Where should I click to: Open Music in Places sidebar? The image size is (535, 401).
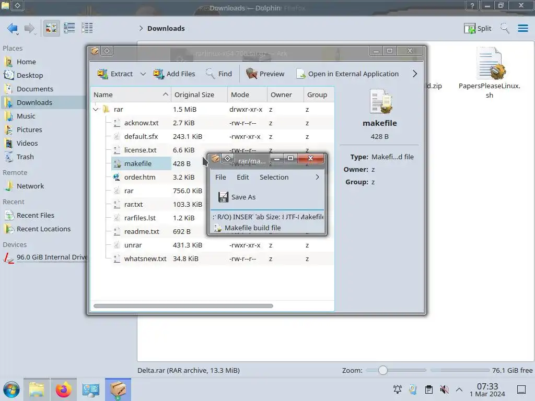[26, 116]
